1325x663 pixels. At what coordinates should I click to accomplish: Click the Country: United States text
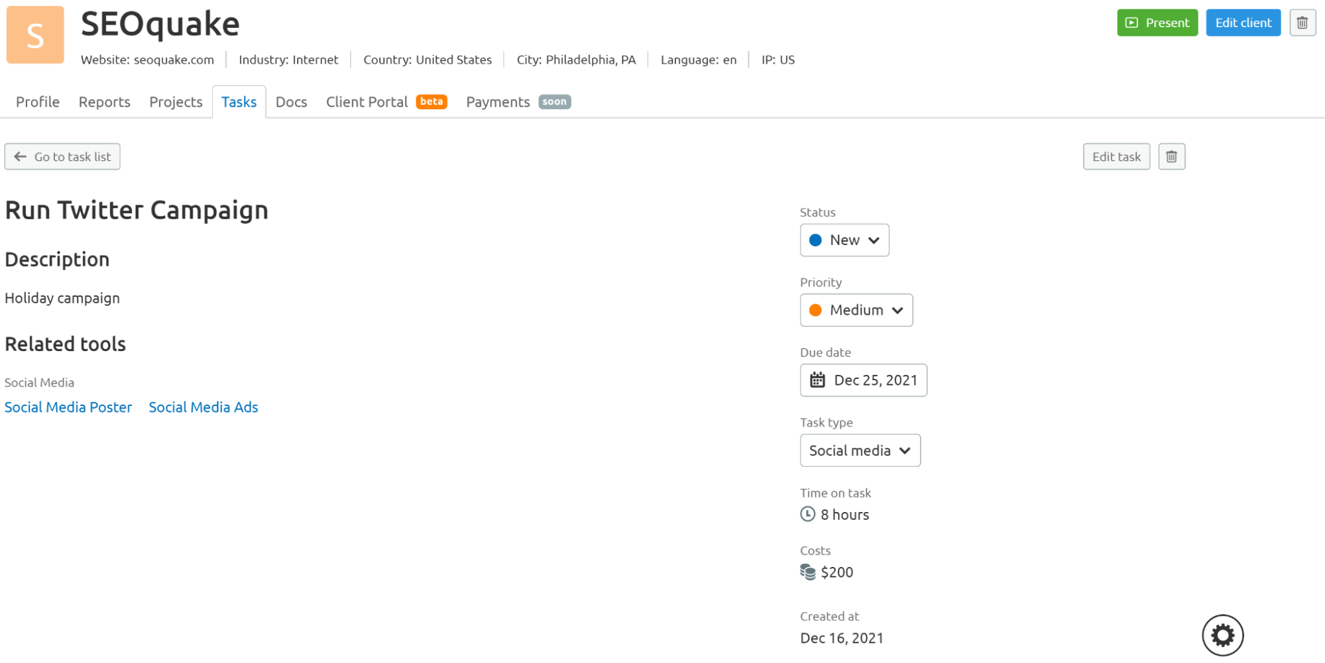[428, 60]
